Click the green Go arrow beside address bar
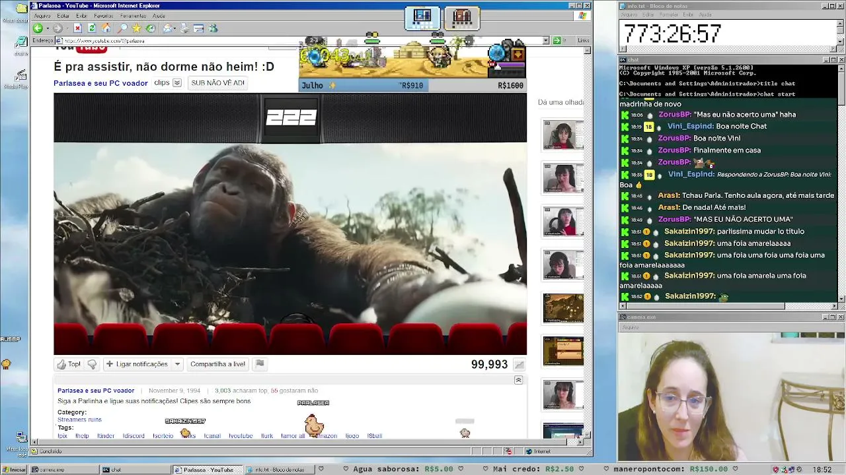The image size is (846, 475). tap(557, 40)
